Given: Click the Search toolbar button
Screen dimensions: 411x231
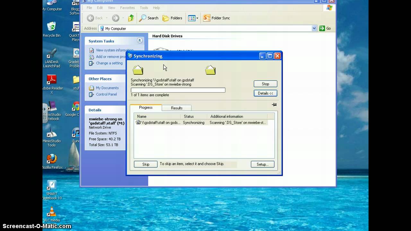Looking at the screenshot, I should point(149,18).
